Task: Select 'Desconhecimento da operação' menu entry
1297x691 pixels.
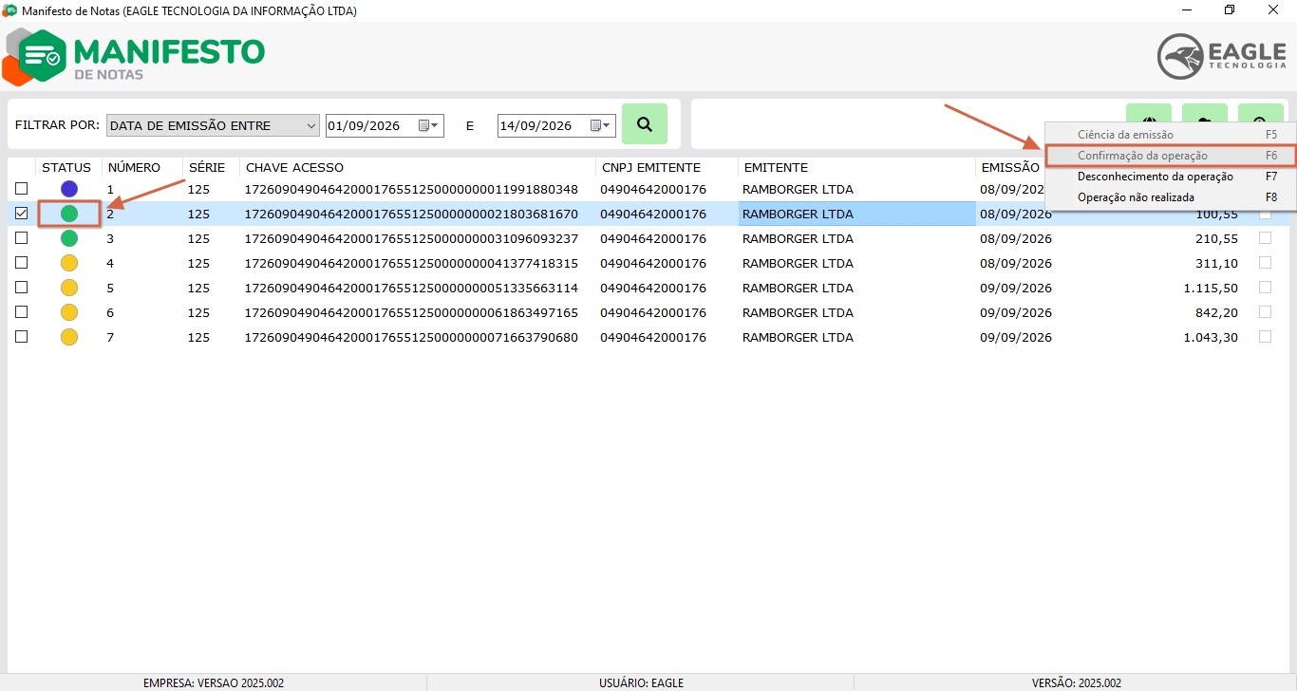Action: (x=1170, y=177)
